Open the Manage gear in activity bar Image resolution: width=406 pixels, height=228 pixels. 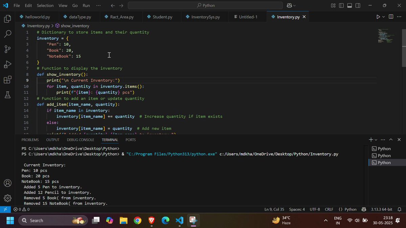pos(7,198)
